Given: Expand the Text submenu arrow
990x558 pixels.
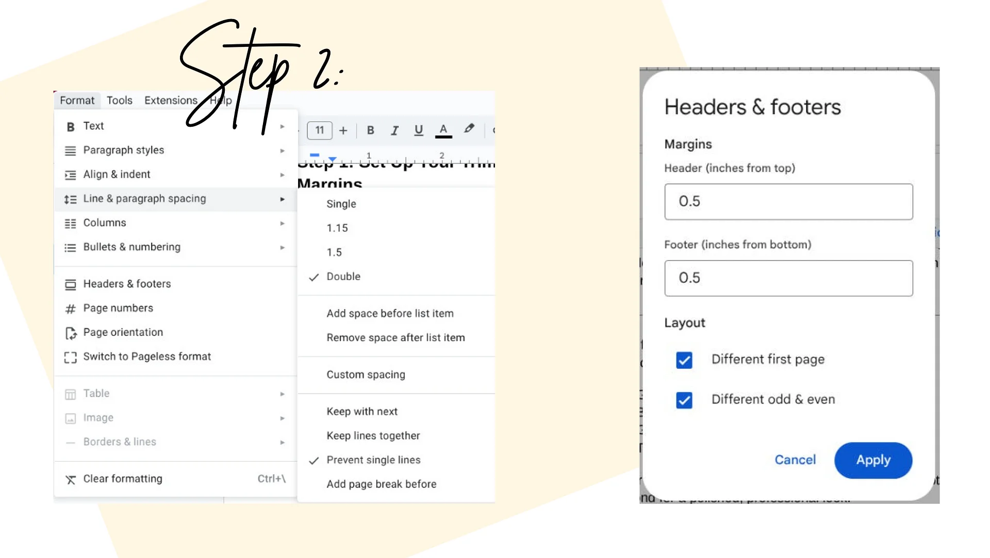Looking at the screenshot, I should pyautogui.click(x=282, y=126).
